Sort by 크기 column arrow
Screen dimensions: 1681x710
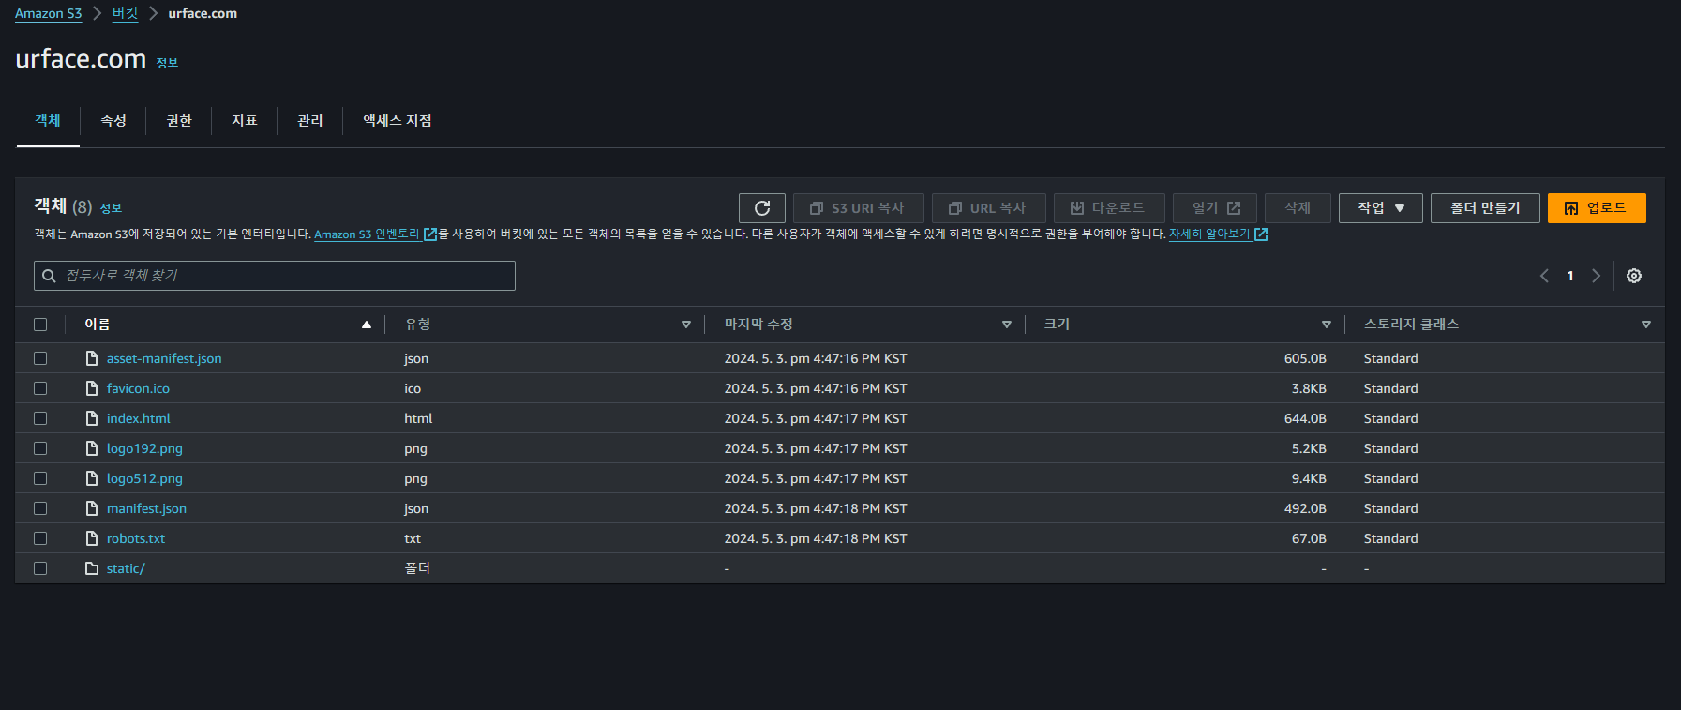(1327, 325)
